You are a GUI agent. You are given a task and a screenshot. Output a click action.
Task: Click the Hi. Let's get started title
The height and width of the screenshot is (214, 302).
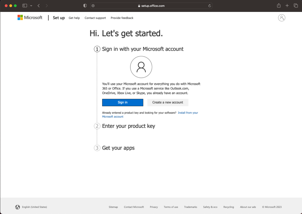pyautogui.click(x=126, y=33)
